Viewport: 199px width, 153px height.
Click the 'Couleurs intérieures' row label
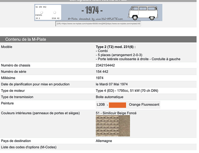click(40, 113)
